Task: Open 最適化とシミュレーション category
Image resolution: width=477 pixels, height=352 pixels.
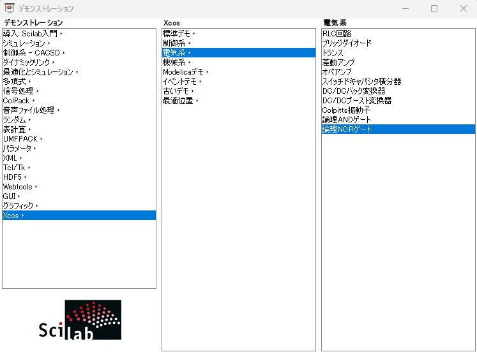Action: click(x=79, y=71)
